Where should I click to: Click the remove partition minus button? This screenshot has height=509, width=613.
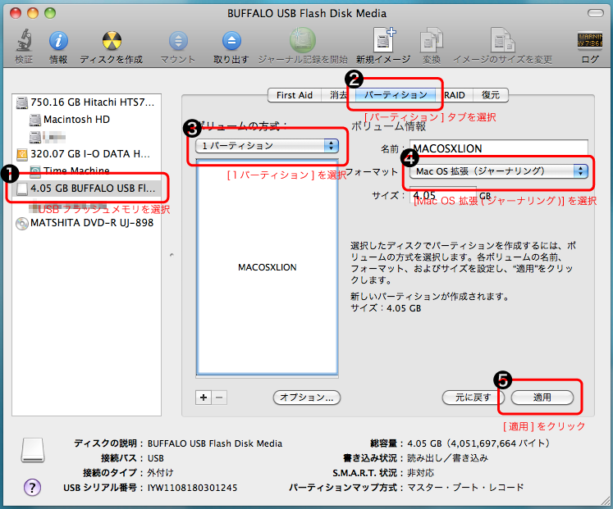pos(219,398)
